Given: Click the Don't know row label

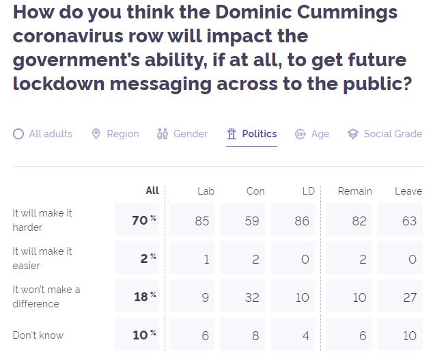Looking at the screenshot, I should point(38,335).
